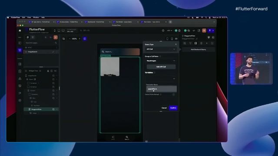
Task: Open the Help menu in menu bar
Action: (43, 17)
